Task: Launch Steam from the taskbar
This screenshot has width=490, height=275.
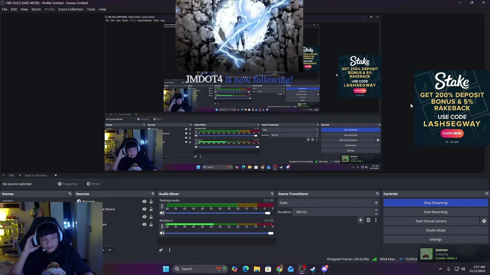Action: (x=313, y=269)
